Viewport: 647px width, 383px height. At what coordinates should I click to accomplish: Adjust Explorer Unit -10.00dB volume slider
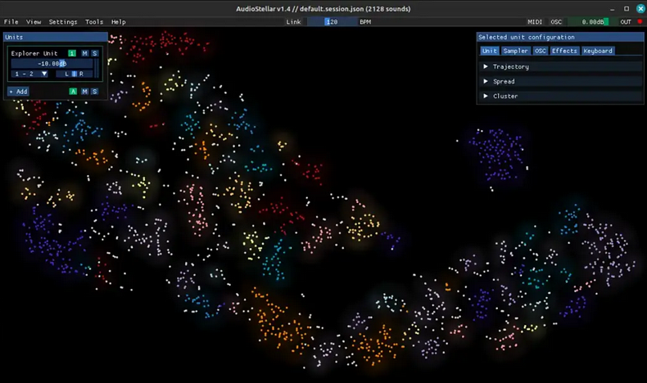(x=52, y=64)
